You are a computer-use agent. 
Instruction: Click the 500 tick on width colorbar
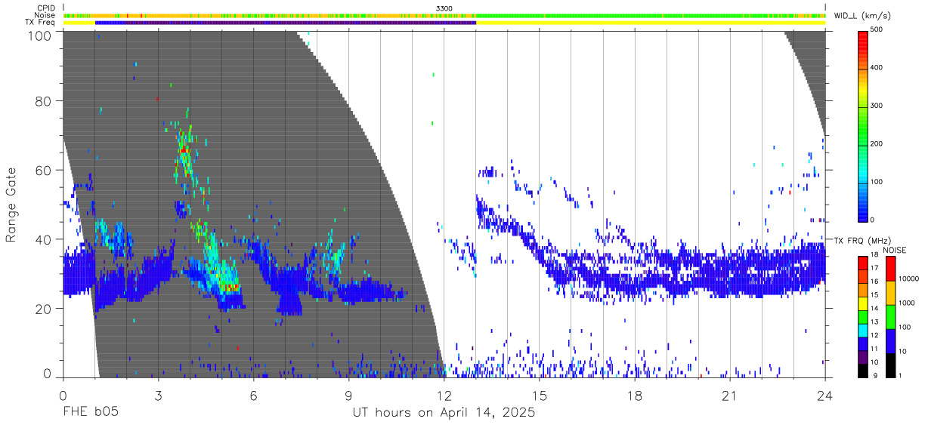pyautogui.click(x=877, y=30)
